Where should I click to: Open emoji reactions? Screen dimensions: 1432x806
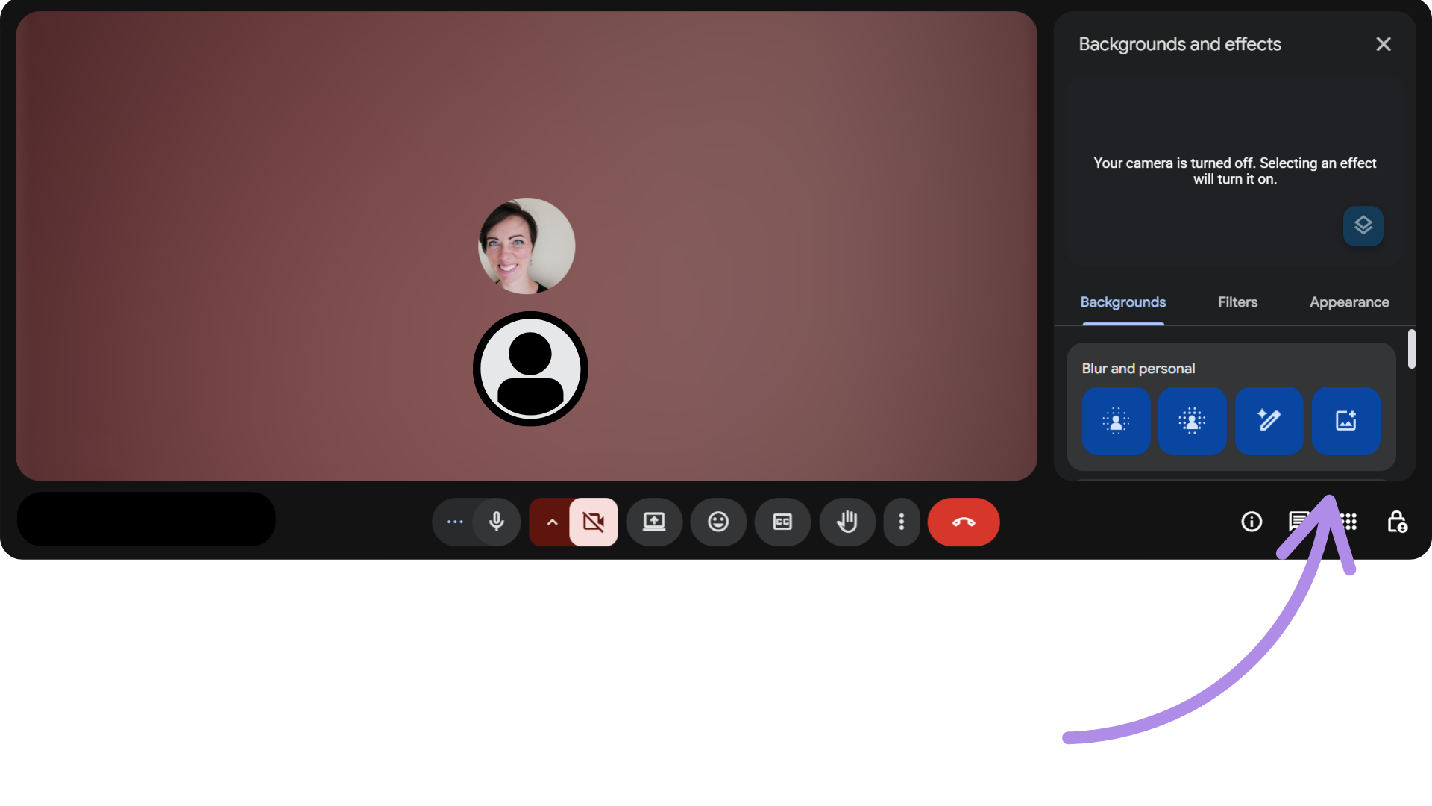[718, 522]
